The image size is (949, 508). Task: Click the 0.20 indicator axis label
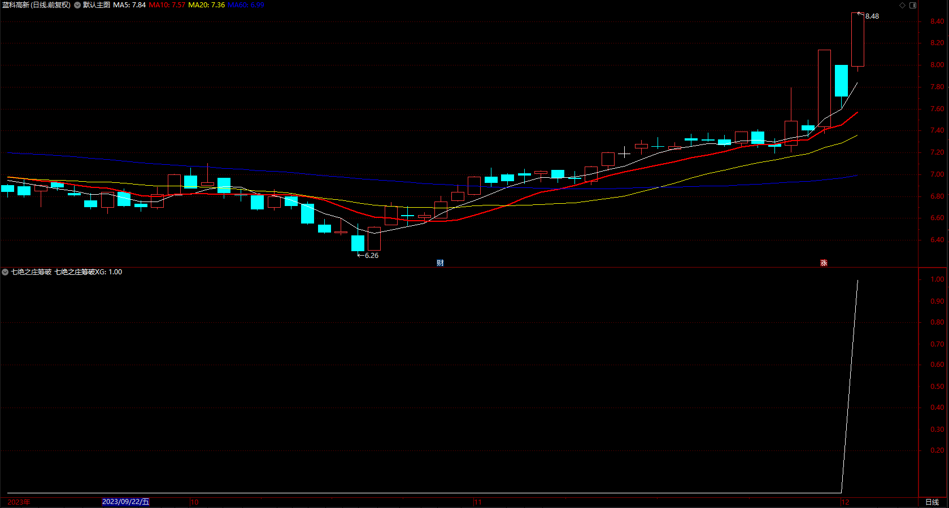pyautogui.click(x=937, y=450)
